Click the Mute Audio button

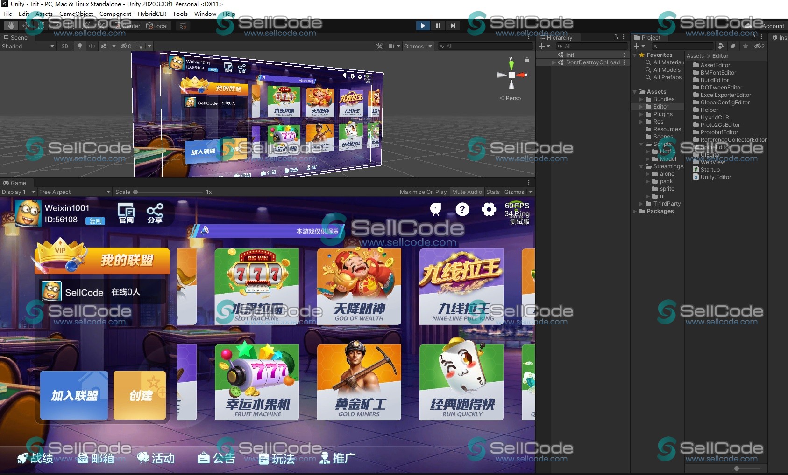(467, 192)
